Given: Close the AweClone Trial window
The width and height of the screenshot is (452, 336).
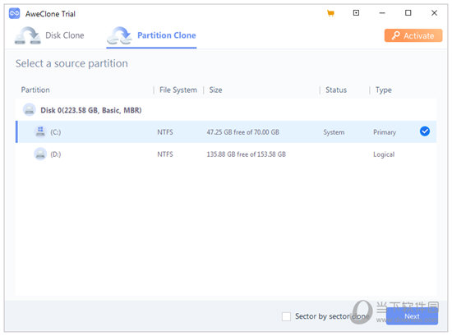Looking at the screenshot, I should tap(434, 12).
